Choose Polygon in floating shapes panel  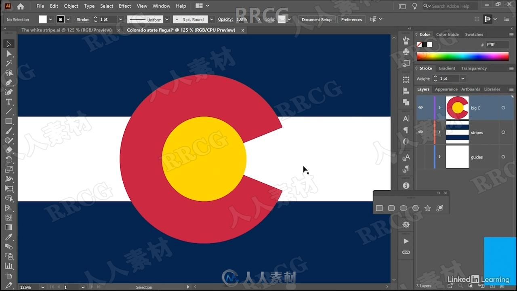pos(416,208)
